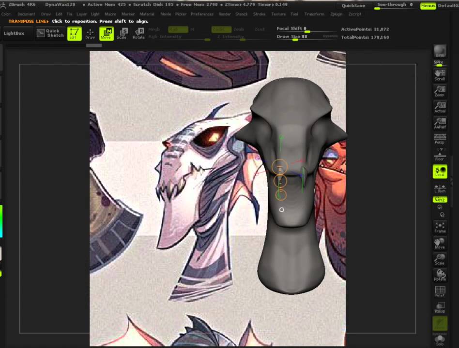Toggle the Local transformations button
Viewport: 459px width, 348px height.
(440, 171)
